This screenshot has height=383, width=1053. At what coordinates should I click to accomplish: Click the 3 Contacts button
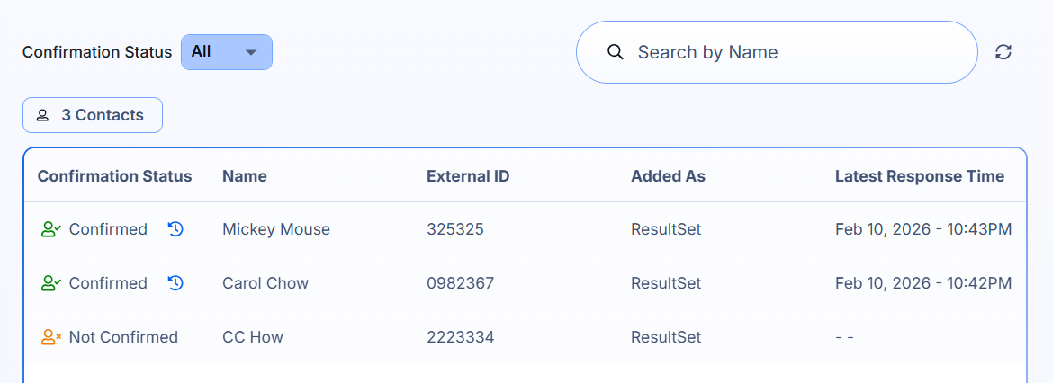coord(93,115)
